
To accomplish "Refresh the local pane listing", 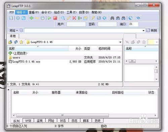I will point(16,42).
